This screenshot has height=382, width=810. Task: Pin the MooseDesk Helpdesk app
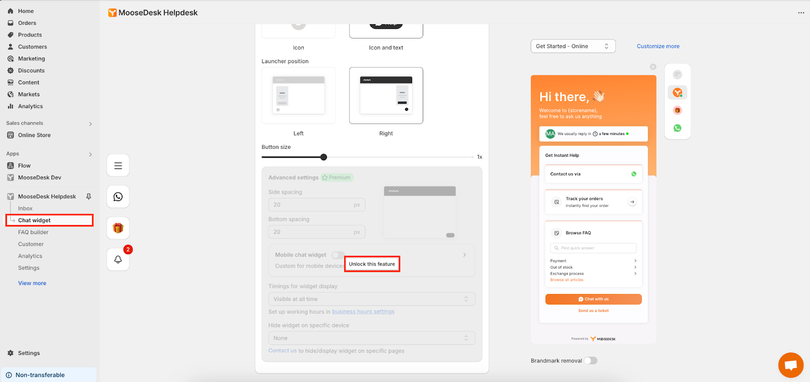coord(89,196)
